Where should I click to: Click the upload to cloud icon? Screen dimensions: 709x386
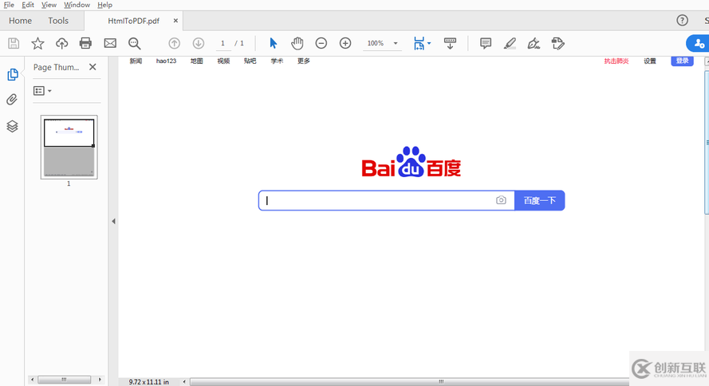(61, 43)
